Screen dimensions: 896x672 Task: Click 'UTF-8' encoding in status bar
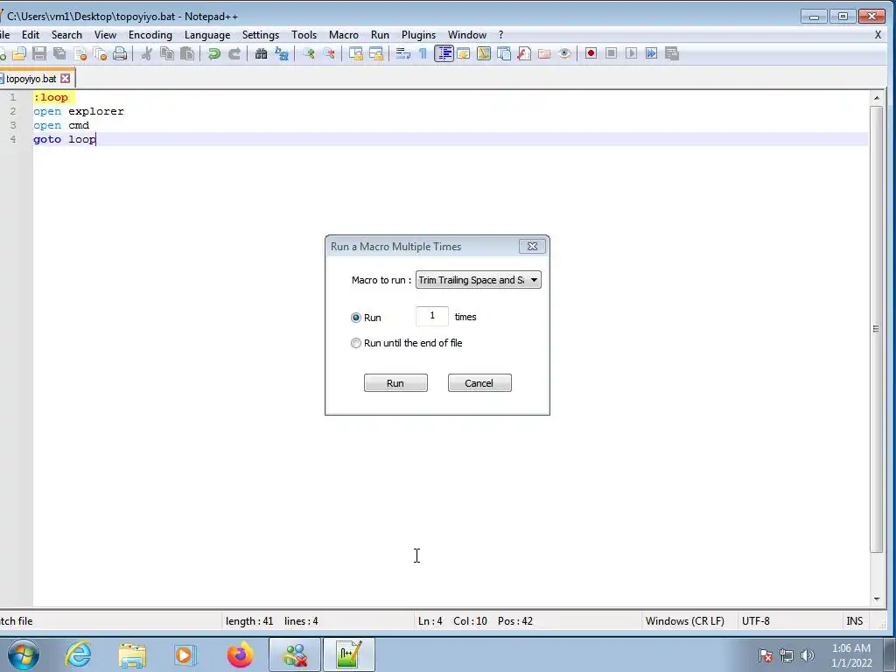coord(755,621)
